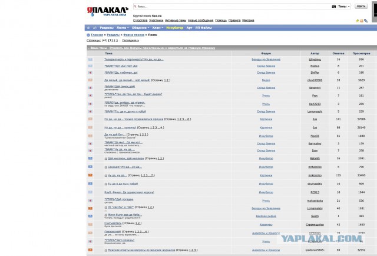377x256 pixels.
Task: Select the camera image-search icon in search bar
Action: click(334, 6)
